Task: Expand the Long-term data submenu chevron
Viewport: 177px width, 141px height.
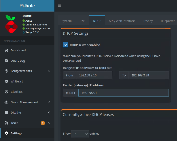Action: tap(49, 71)
